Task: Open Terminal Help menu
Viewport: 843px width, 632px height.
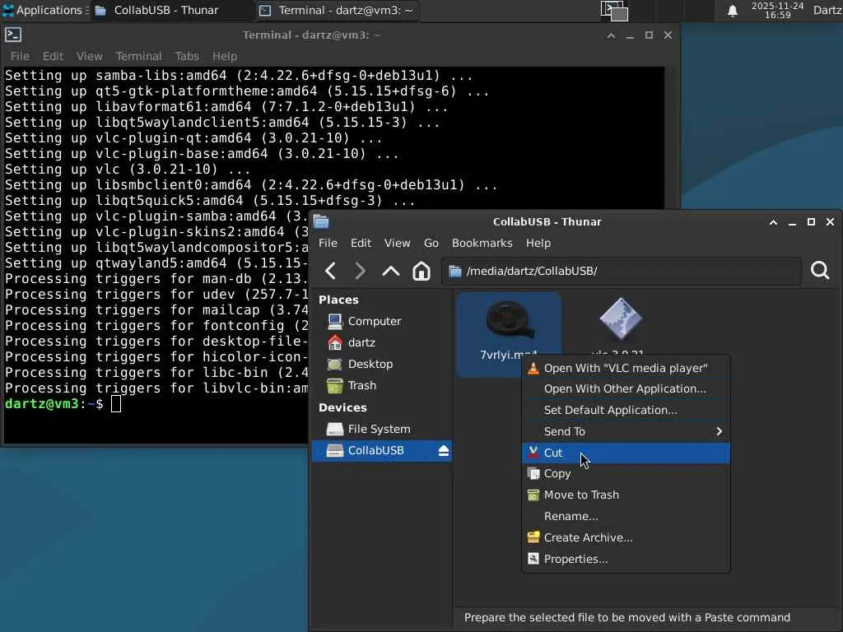Action: [224, 57]
